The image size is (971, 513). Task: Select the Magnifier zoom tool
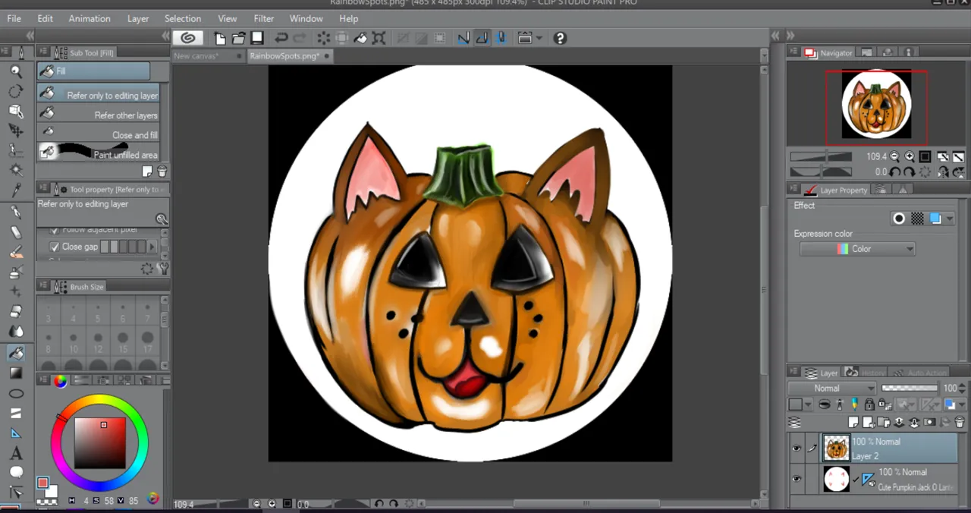[x=15, y=71]
